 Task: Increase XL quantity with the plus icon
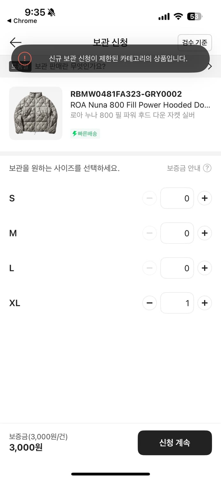[x=204, y=303]
